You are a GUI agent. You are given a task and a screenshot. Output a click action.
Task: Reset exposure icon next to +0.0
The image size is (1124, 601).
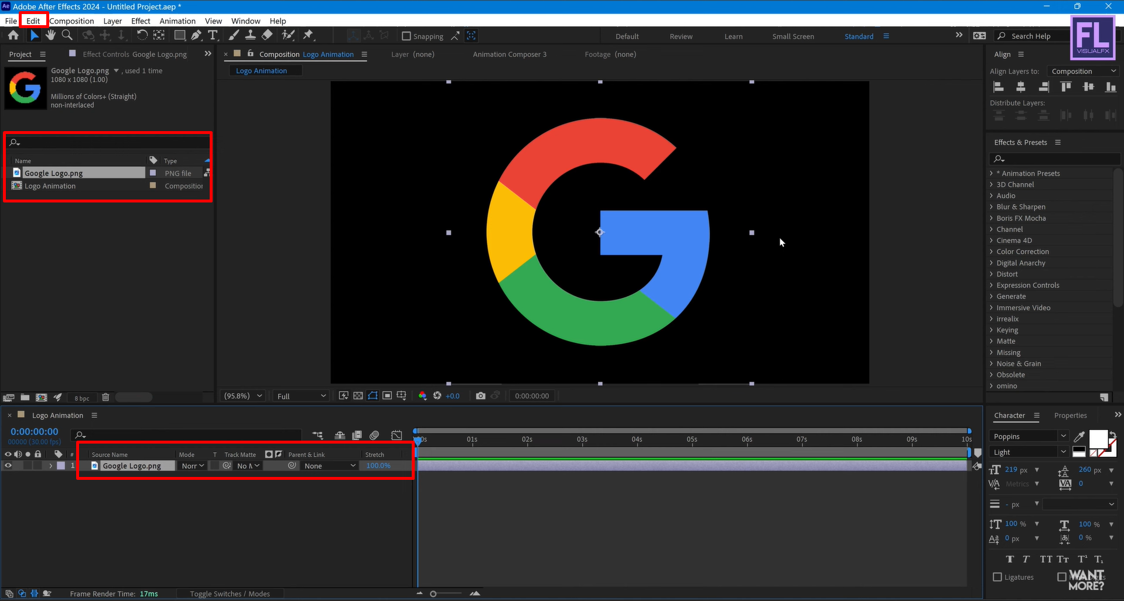tap(437, 396)
